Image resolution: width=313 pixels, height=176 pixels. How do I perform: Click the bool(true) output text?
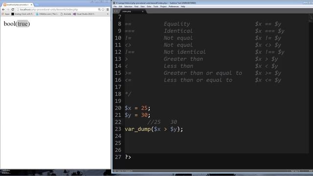17,24
